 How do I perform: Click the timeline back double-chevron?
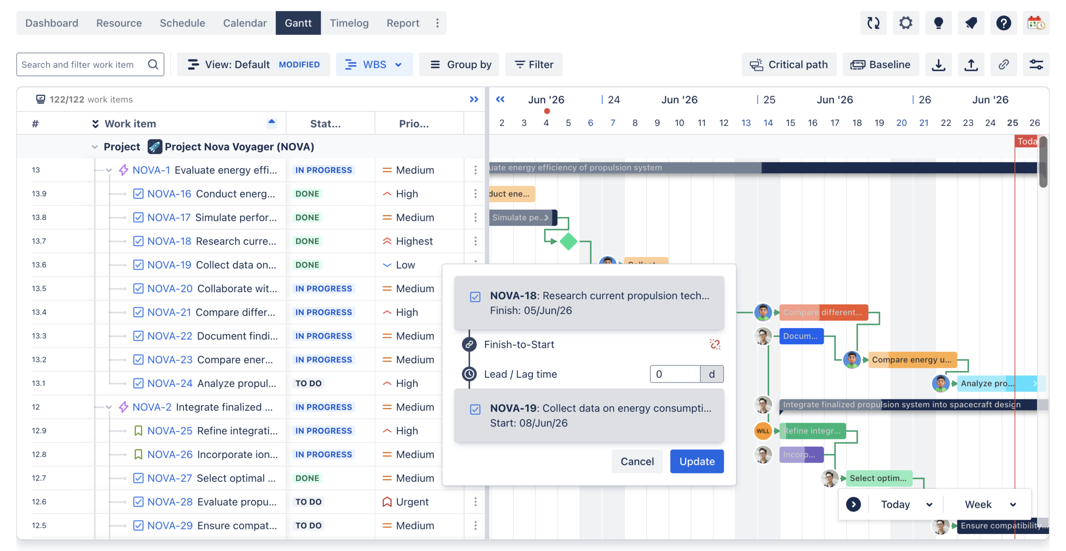point(500,99)
